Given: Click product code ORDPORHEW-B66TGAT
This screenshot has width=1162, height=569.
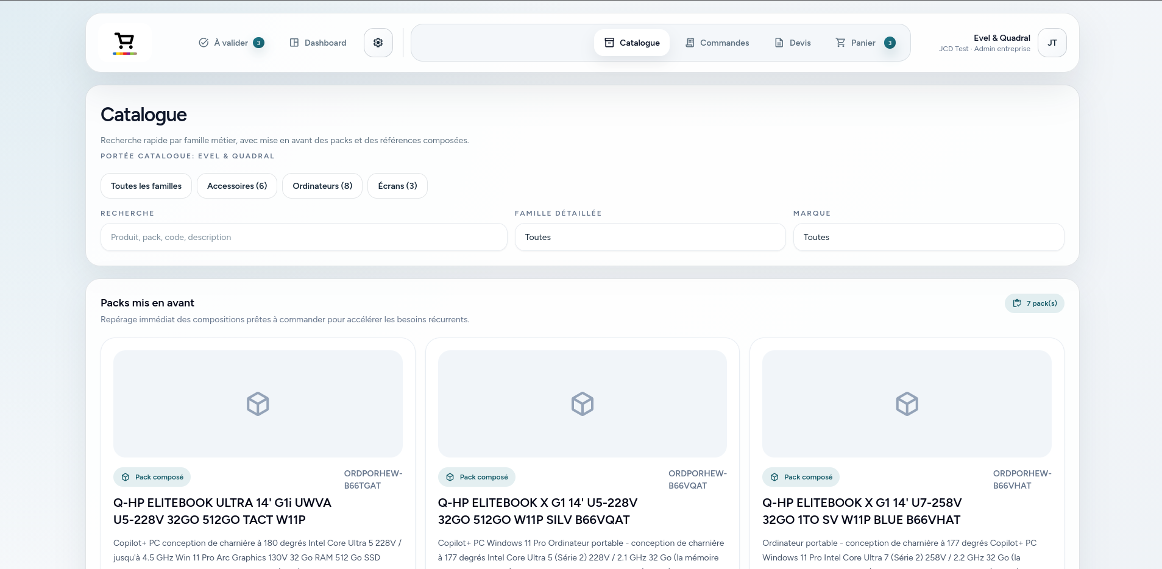Looking at the screenshot, I should [x=373, y=479].
